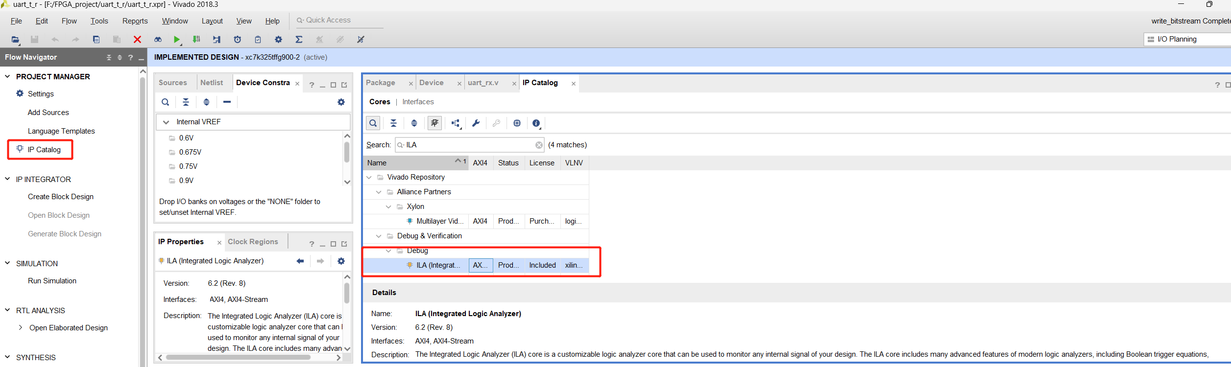Collapse all in Flow Navigator header
The height and width of the screenshot is (367, 1231).
tap(109, 58)
